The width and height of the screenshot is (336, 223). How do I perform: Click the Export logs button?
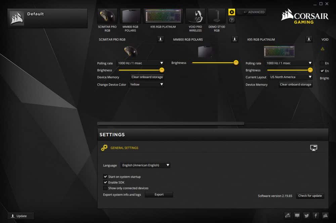click(159, 194)
